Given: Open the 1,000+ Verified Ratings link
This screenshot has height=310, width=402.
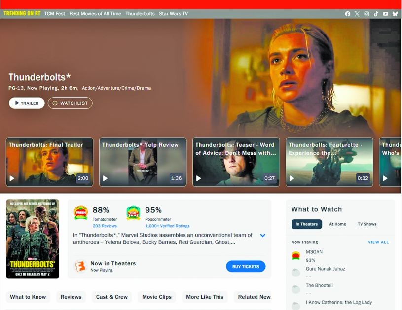Looking at the screenshot, I should tap(167, 226).
